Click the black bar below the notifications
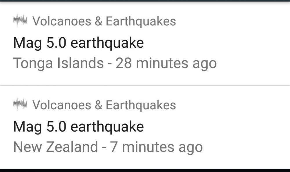 pyautogui.click(x=145, y=170)
